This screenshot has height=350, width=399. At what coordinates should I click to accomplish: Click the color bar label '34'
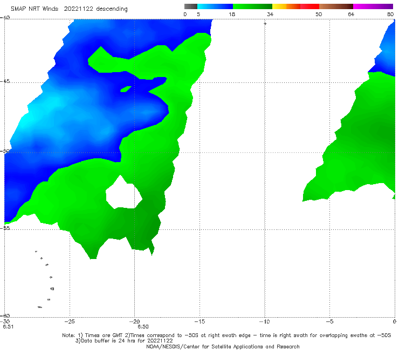[270, 14]
